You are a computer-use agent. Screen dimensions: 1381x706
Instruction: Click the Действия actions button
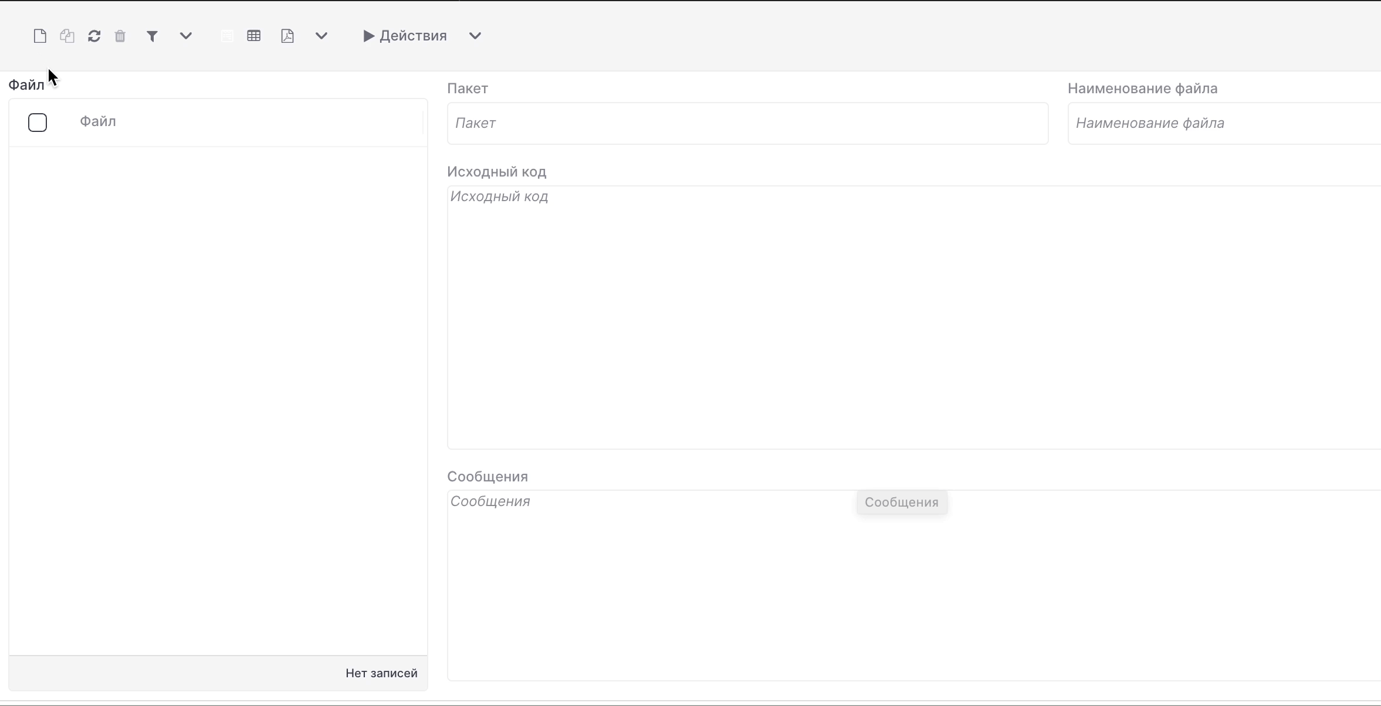[x=405, y=36]
